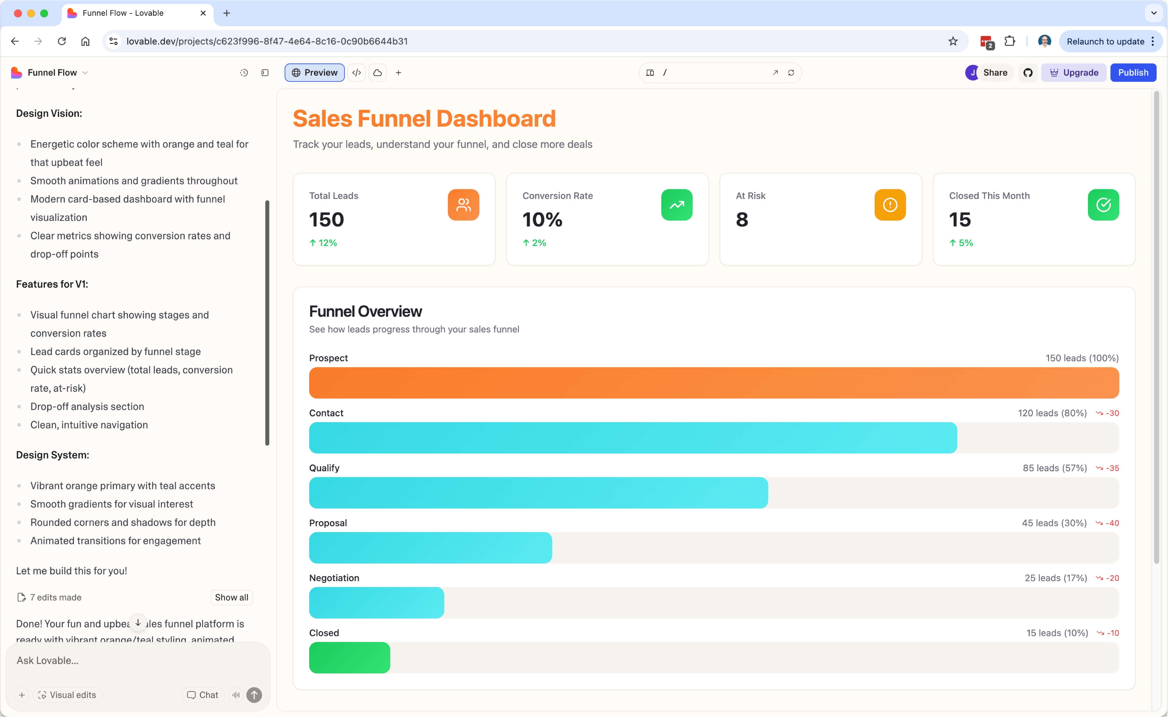Switch to Chat mode
This screenshot has width=1168, height=717.
tap(202, 695)
